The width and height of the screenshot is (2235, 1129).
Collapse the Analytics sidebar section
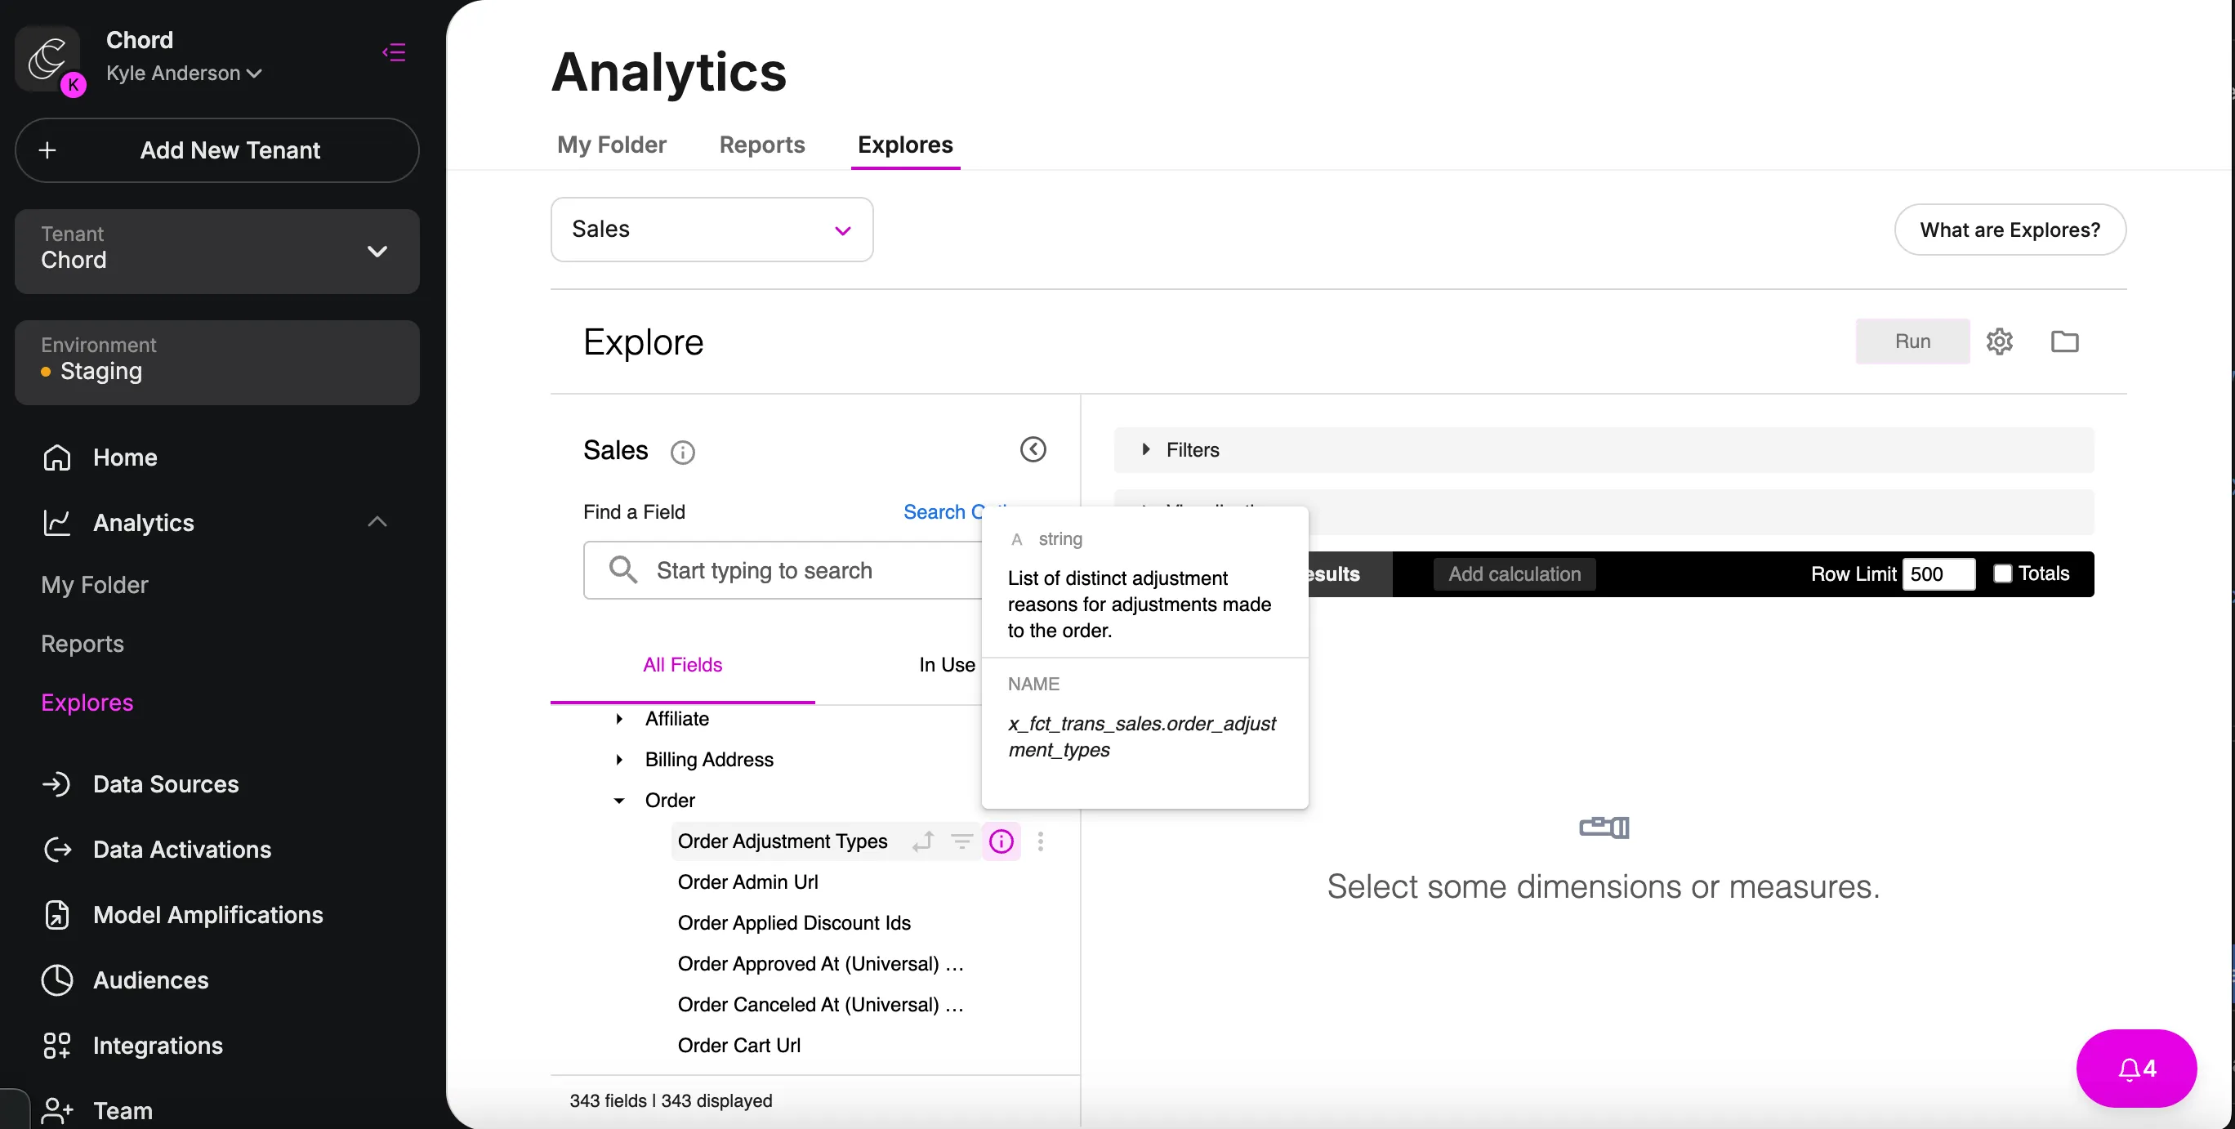(x=377, y=521)
